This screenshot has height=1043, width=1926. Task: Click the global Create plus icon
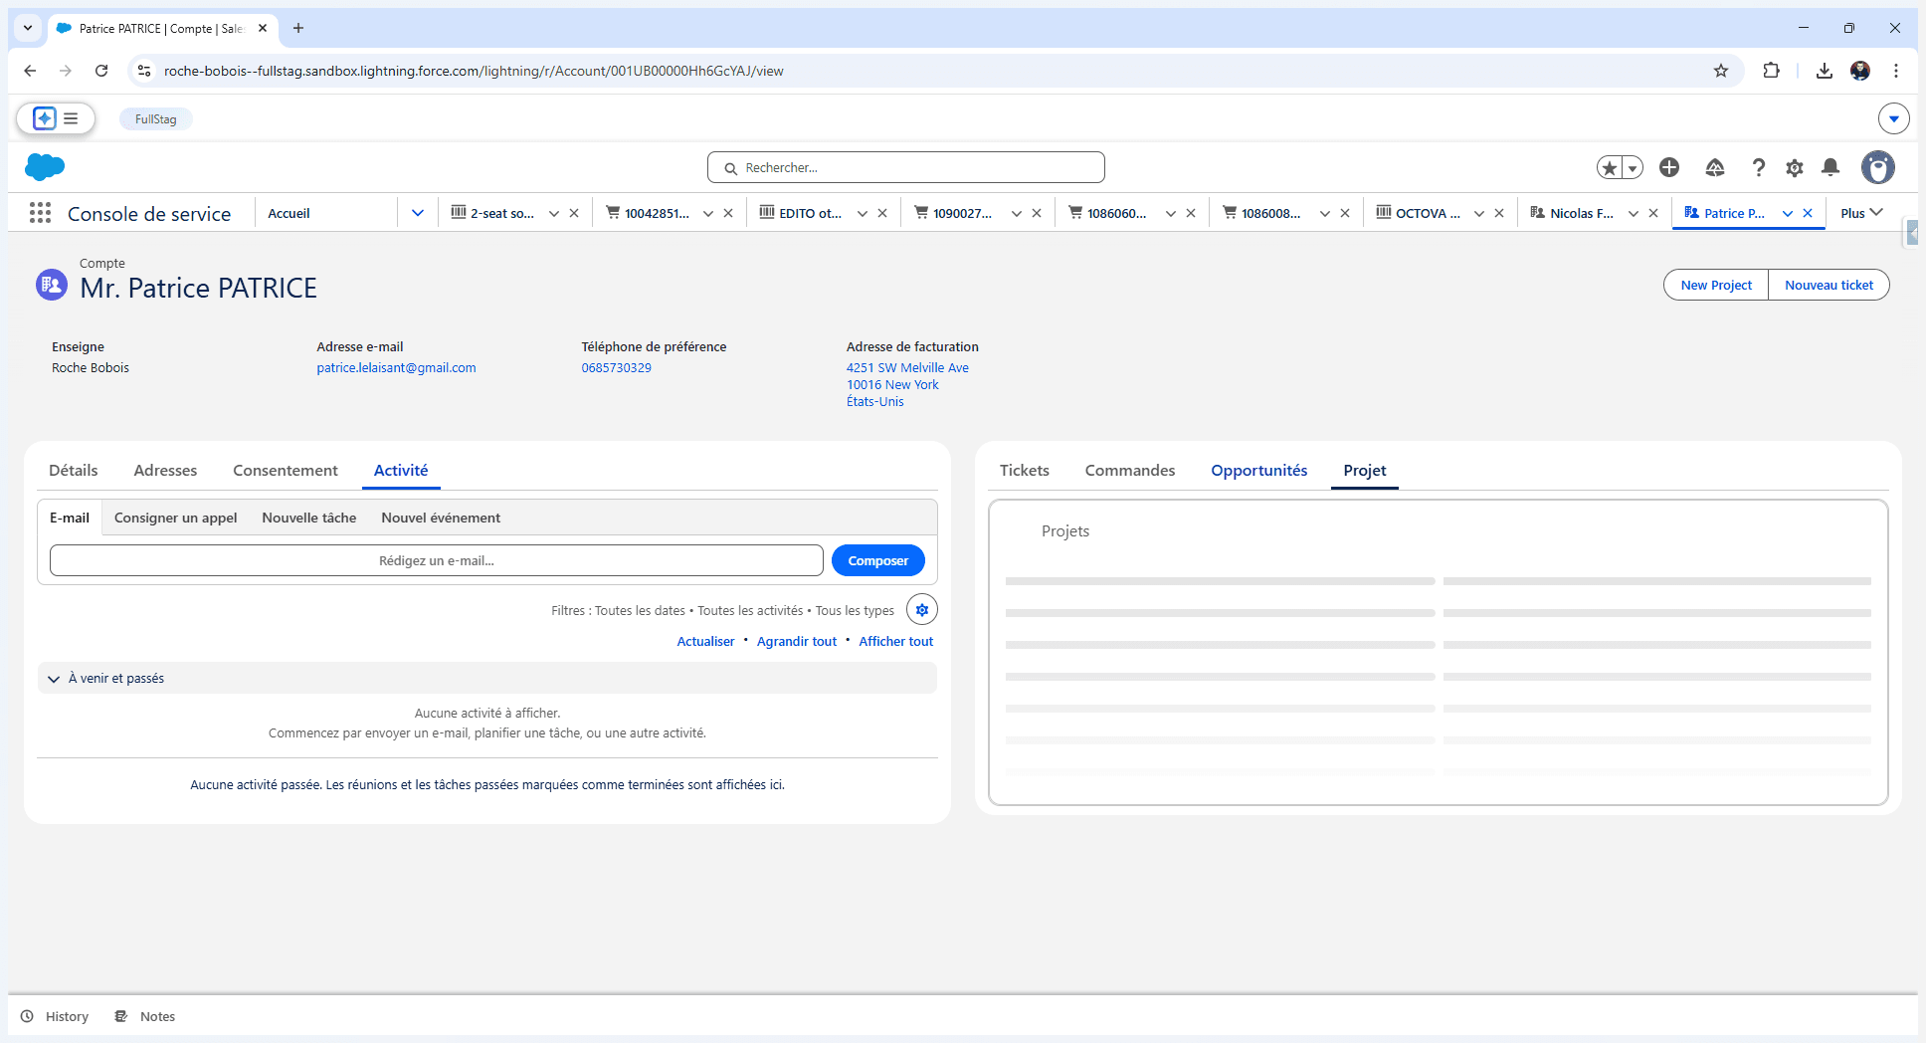point(1669,167)
